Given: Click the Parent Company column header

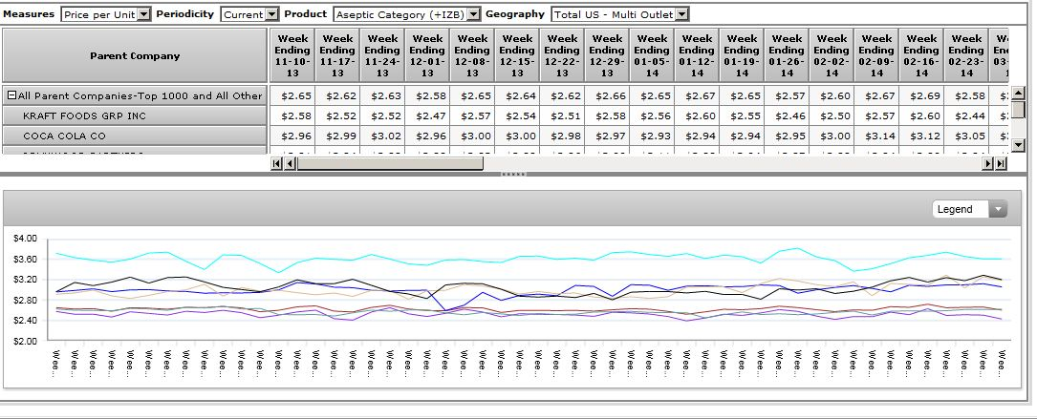Looking at the screenshot, I should tap(135, 55).
